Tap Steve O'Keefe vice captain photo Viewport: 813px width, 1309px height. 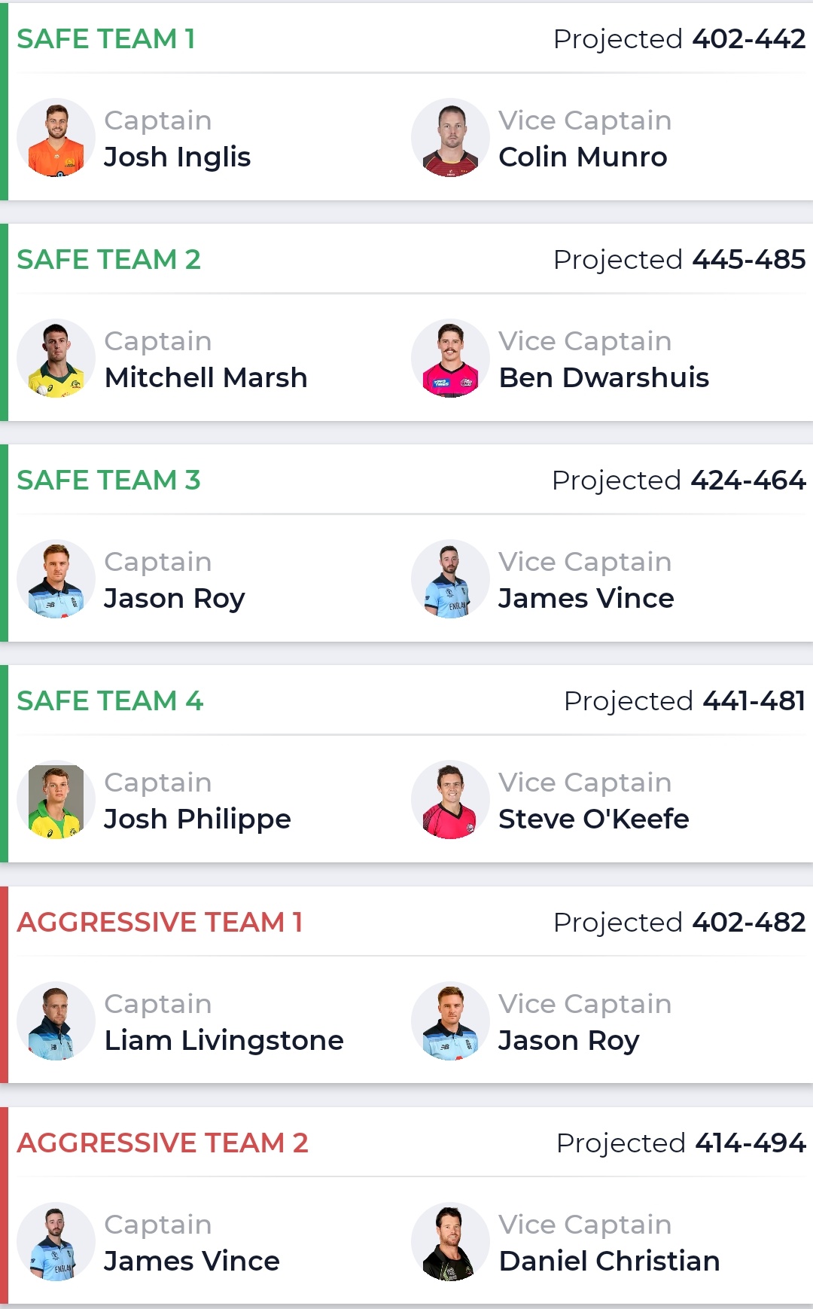450,800
